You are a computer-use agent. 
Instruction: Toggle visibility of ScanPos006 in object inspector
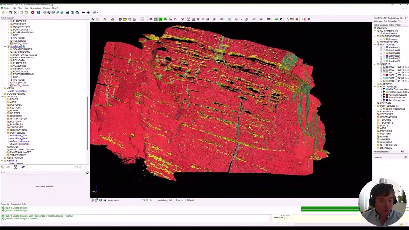click(x=384, y=61)
